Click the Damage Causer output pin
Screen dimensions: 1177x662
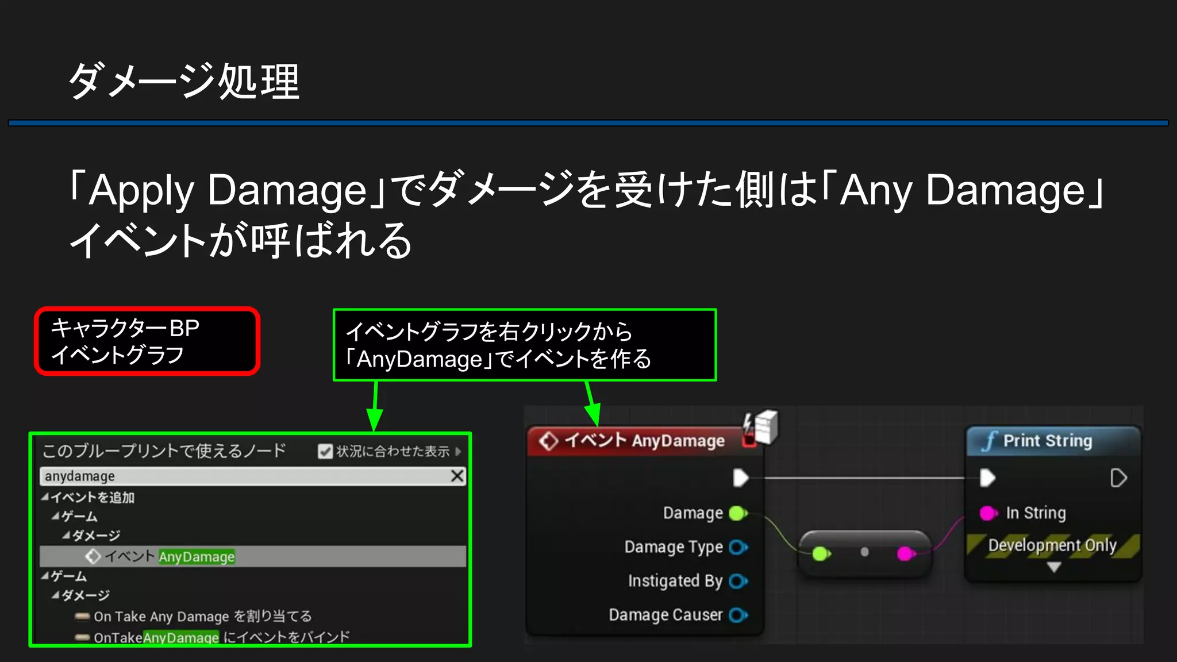pyautogui.click(x=738, y=615)
